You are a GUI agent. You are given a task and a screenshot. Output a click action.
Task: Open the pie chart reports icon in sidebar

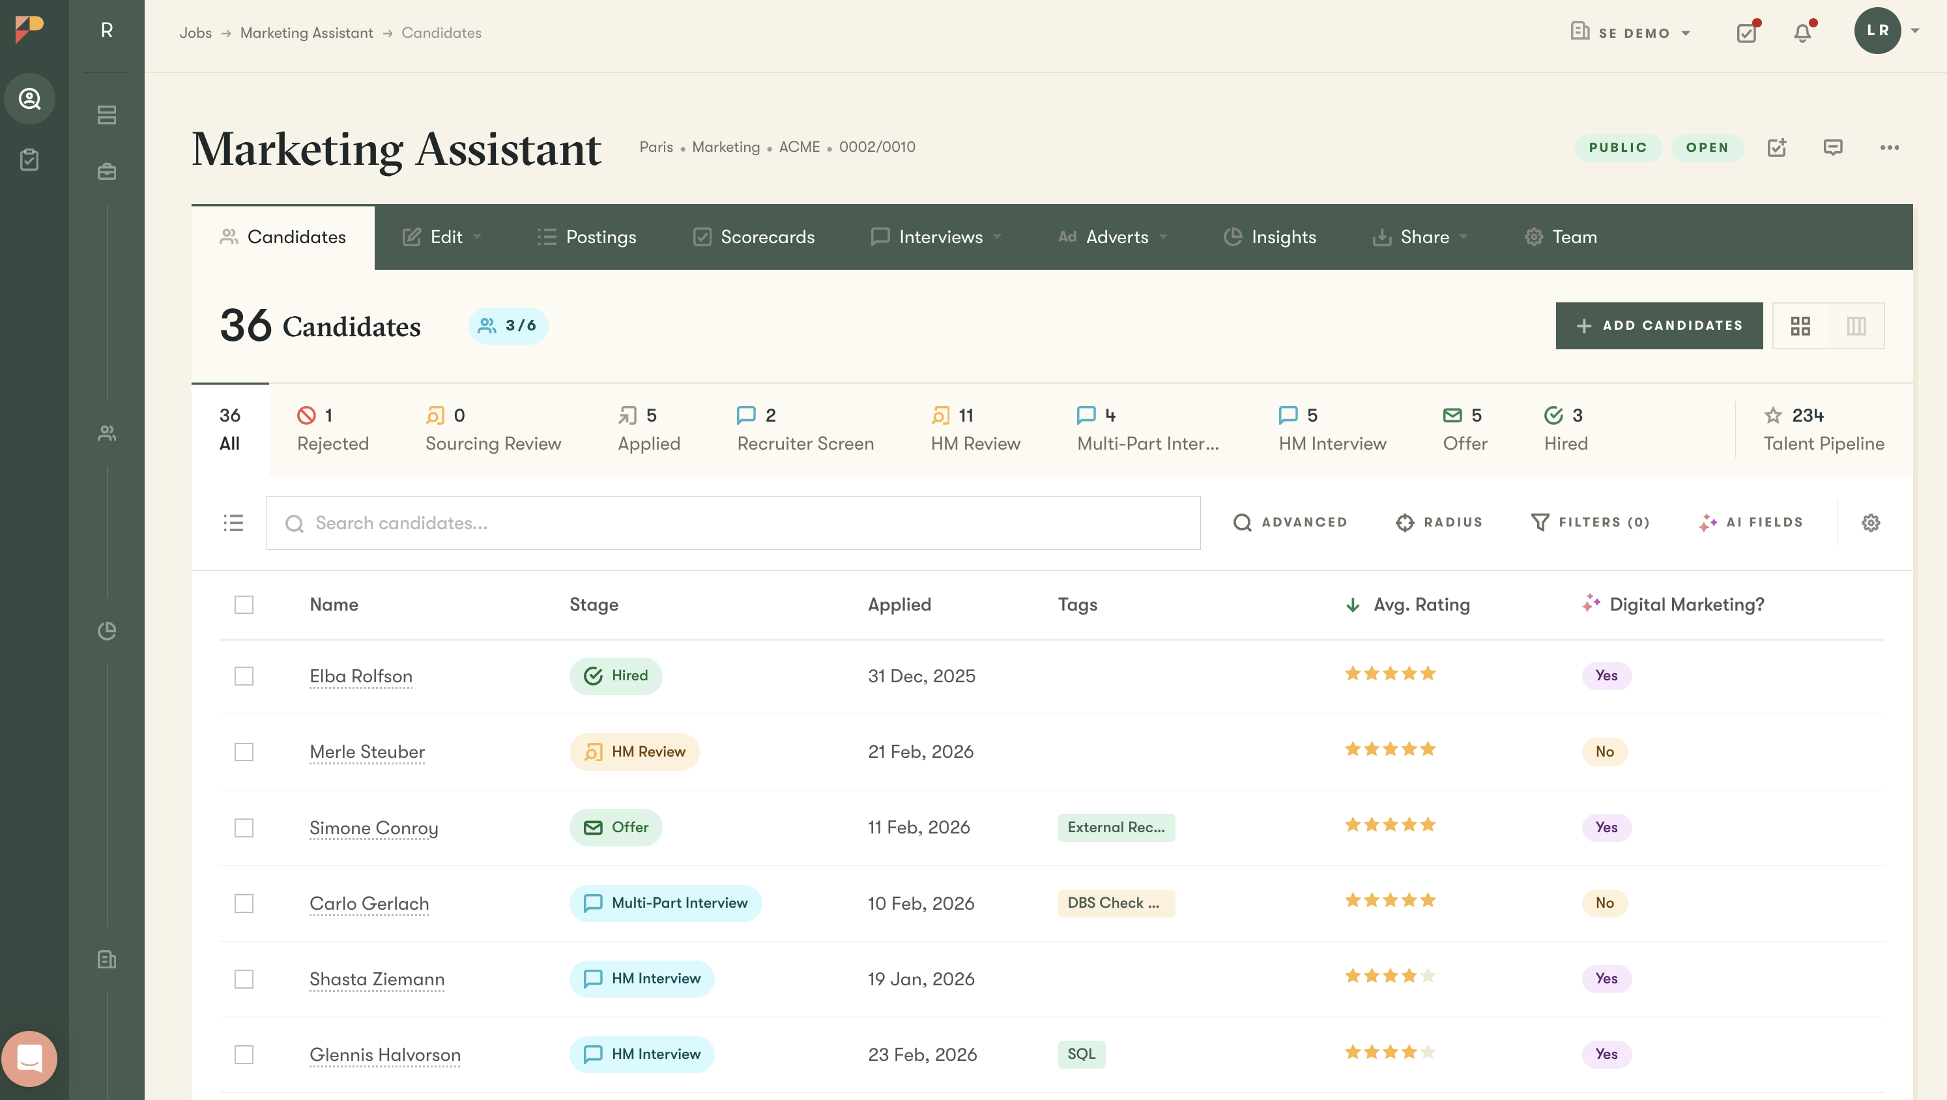pyautogui.click(x=107, y=631)
